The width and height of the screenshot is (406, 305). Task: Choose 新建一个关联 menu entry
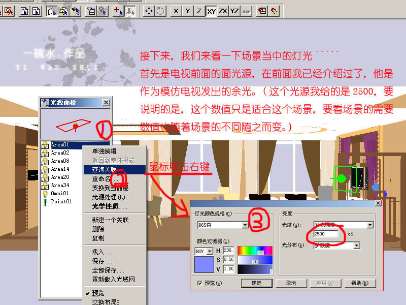[114, 220]
